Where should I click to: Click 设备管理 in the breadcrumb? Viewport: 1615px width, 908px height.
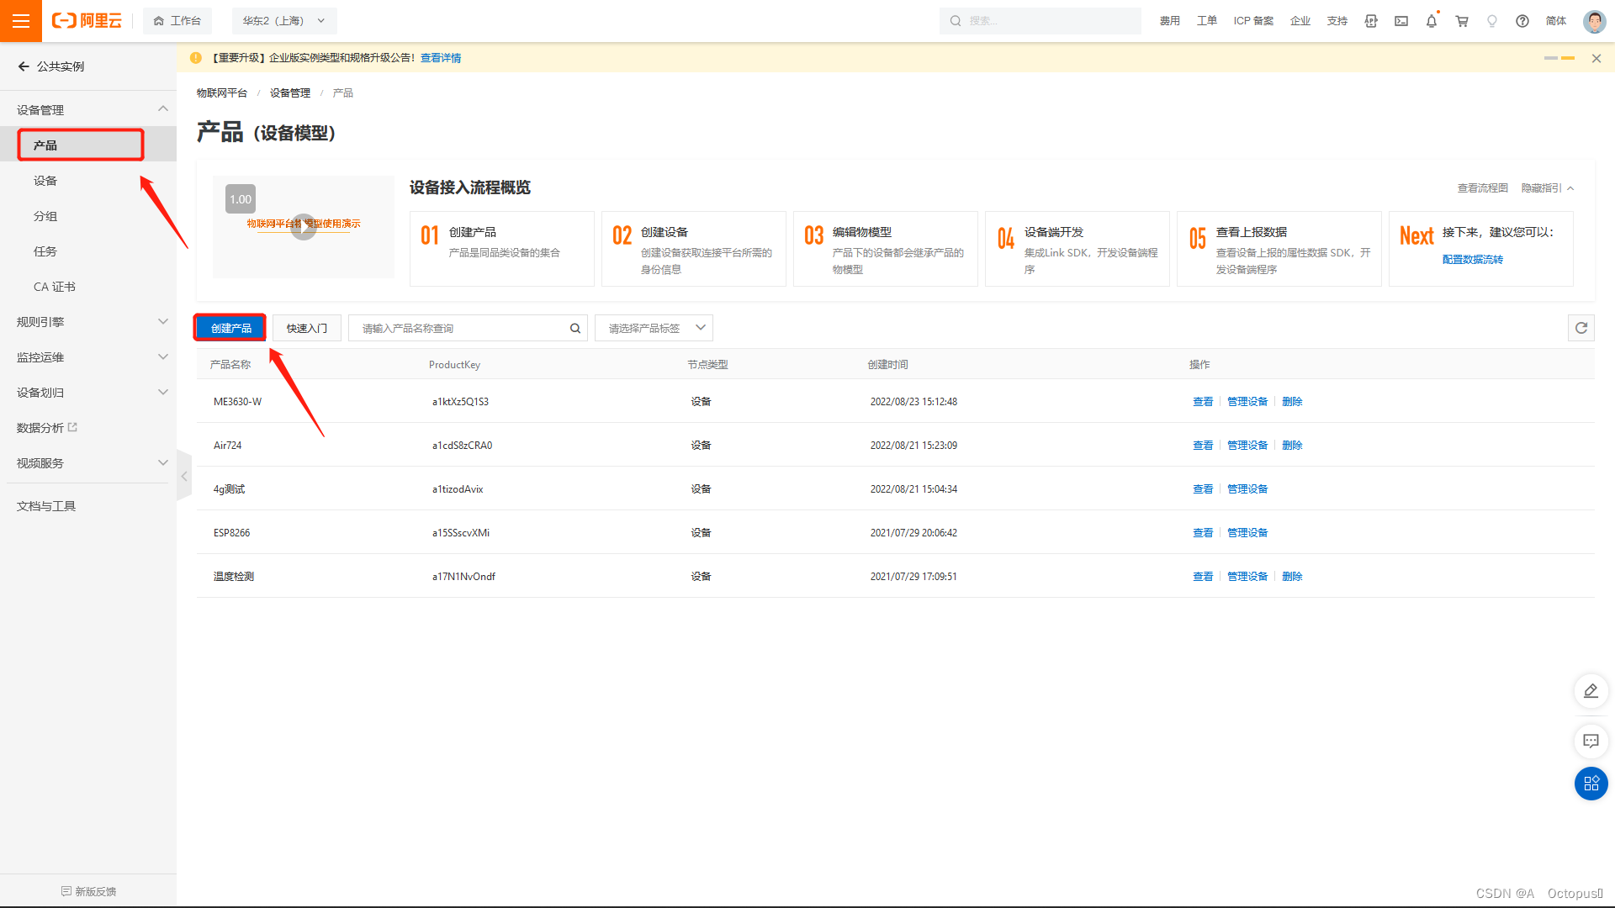[x=290, y=93]
